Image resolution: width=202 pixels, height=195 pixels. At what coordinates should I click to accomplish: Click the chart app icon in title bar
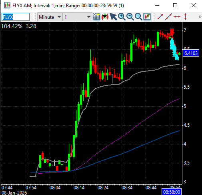coord(7,5)
